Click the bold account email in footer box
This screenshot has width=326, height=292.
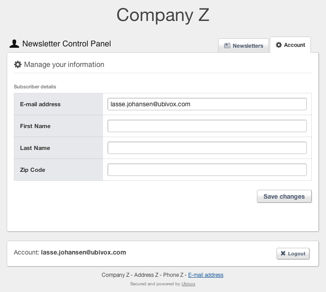click(x=83, y=252)
